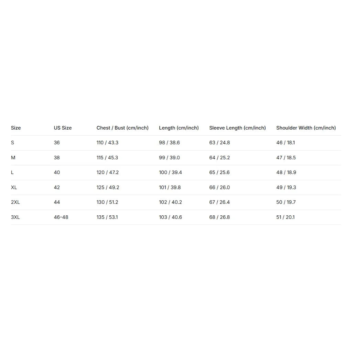Select the shoulder width value 51 / 20.1
The height and width of the screenshot is (344, 344).
coord(286,217)
